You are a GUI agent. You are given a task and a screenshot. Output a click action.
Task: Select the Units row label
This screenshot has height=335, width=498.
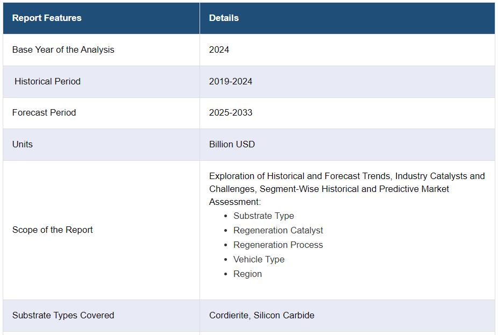pyautogui.click(x=23, y=144)
